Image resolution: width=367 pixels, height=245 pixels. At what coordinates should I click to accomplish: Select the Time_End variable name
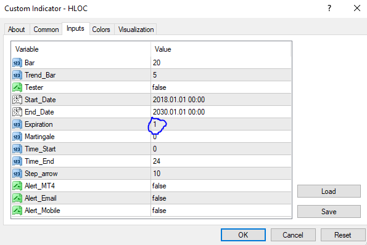39,161
